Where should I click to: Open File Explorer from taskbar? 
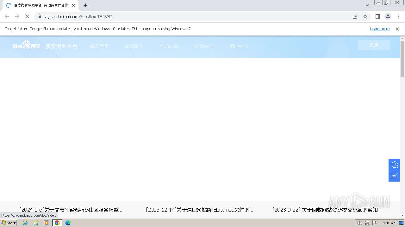tap(36, 223)
